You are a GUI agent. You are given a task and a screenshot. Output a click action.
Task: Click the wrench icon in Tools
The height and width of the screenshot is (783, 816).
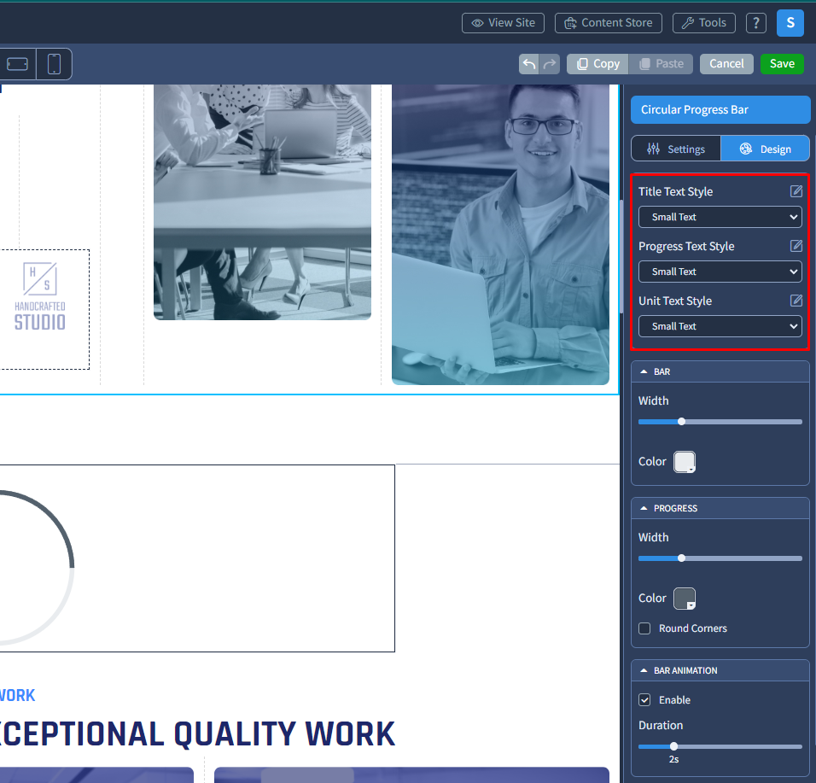[x=687, y=23]
